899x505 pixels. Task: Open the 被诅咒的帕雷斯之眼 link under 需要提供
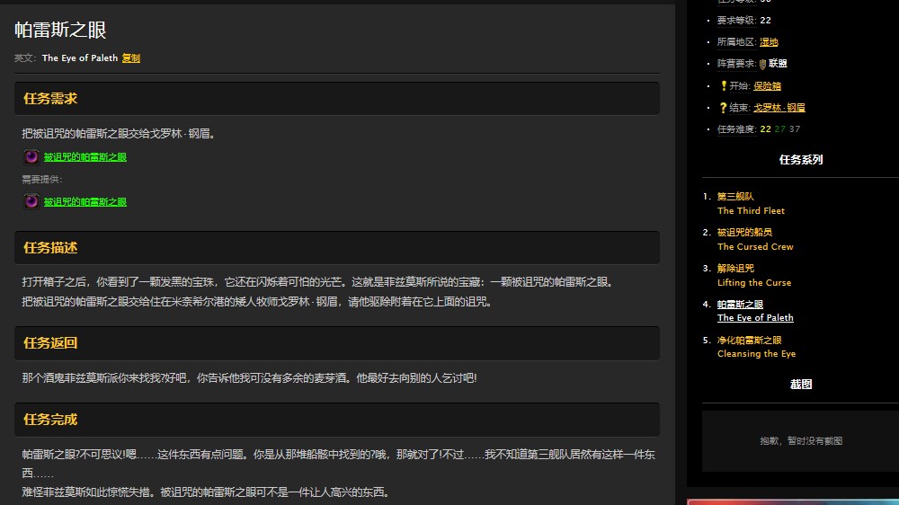pyautogui.click(x=85, y=202)
